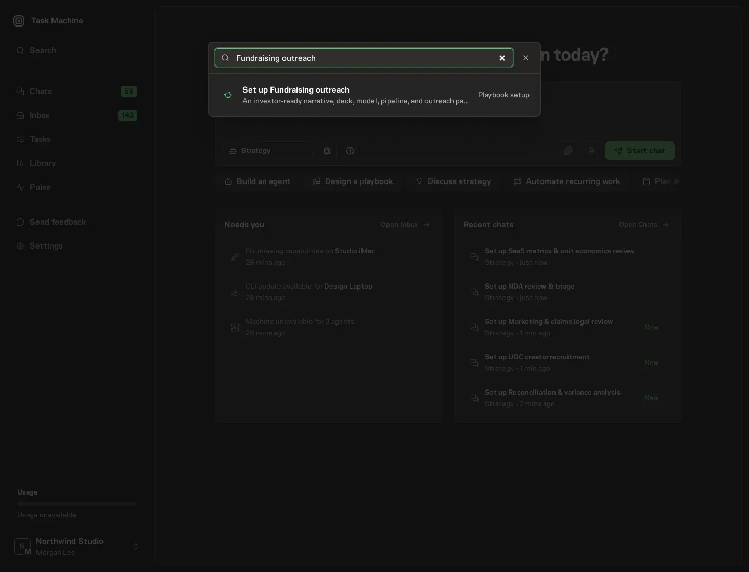Open Settings in the sidebar
This screenshot has height=572, width=749.
coord(77,246)
